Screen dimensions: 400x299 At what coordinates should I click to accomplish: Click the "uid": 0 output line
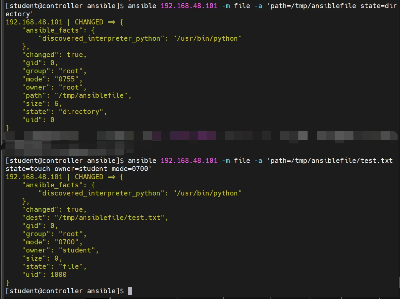click(38, 120)
